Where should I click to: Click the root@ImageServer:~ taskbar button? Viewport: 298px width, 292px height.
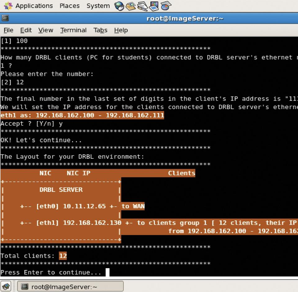70,286
